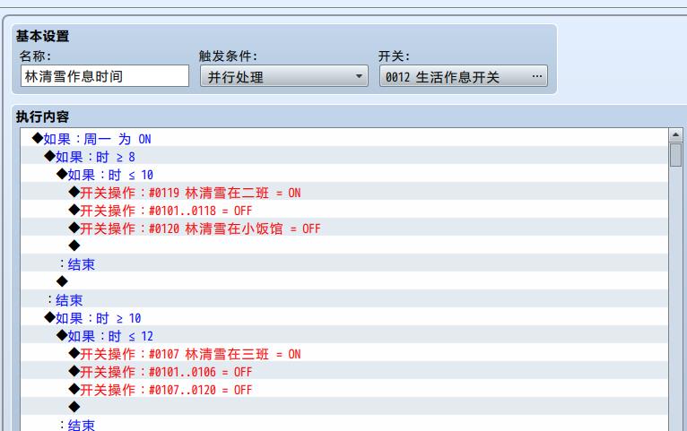Screen dimensions: 687x431
Task: Select 开关操作 #0120 林清雪在小饭馆 = OFF
Action: (x=343, y=228)
